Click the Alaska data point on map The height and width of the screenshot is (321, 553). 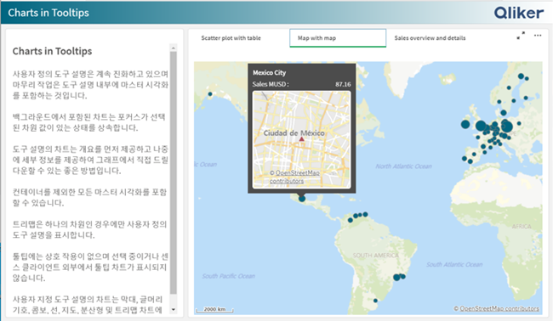tap(210, 94)
